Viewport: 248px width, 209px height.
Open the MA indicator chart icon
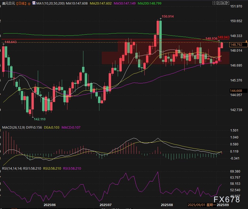[x=34, y=3]
